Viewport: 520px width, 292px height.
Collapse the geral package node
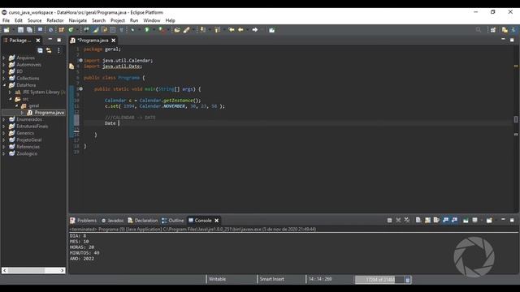pos(16,105)
